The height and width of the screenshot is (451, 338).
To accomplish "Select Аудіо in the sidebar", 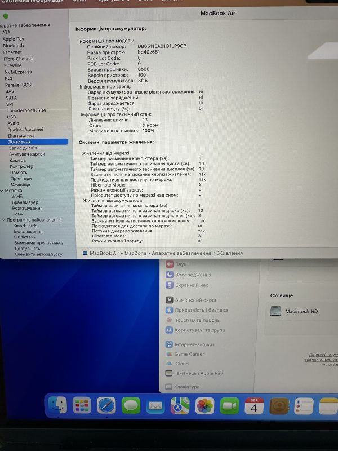I will click(x=13, y=123).
